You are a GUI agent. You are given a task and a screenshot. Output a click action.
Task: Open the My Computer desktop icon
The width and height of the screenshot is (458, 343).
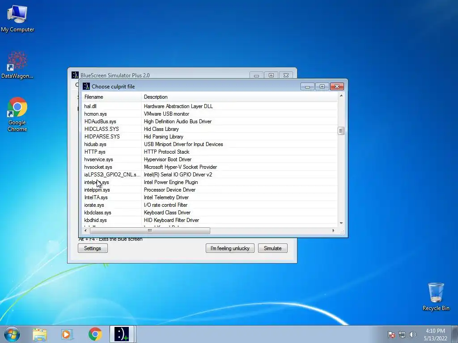[17, 18]
